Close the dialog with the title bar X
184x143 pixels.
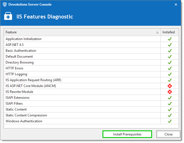click(176, 4)
